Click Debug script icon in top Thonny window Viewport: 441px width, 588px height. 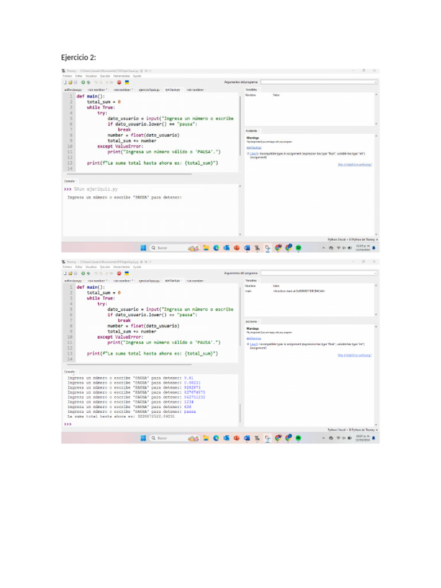[x=88, y=82]
